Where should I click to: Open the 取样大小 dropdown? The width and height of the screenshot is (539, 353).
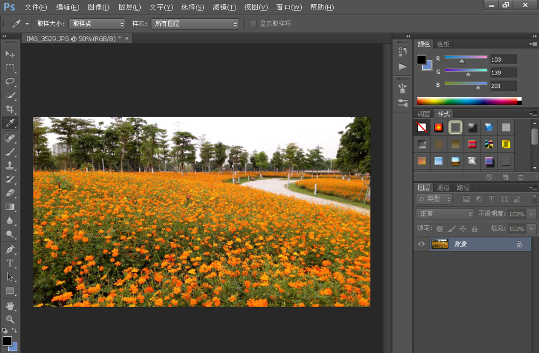pos(97,24)
